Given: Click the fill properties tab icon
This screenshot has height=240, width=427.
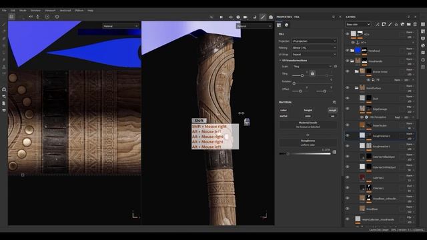Looking at the screenshot, I should 279,25.
